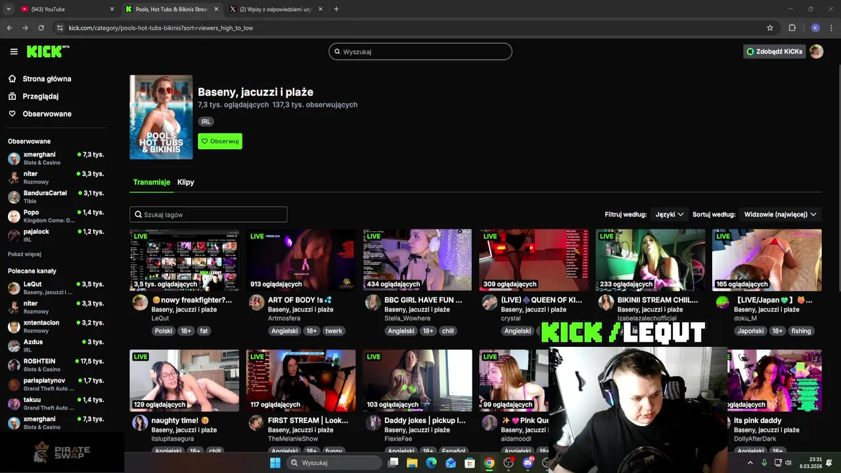Screen dimensions: 841x473
Task: Focus the Wyszukaj search bar at top
Action: 420,52
